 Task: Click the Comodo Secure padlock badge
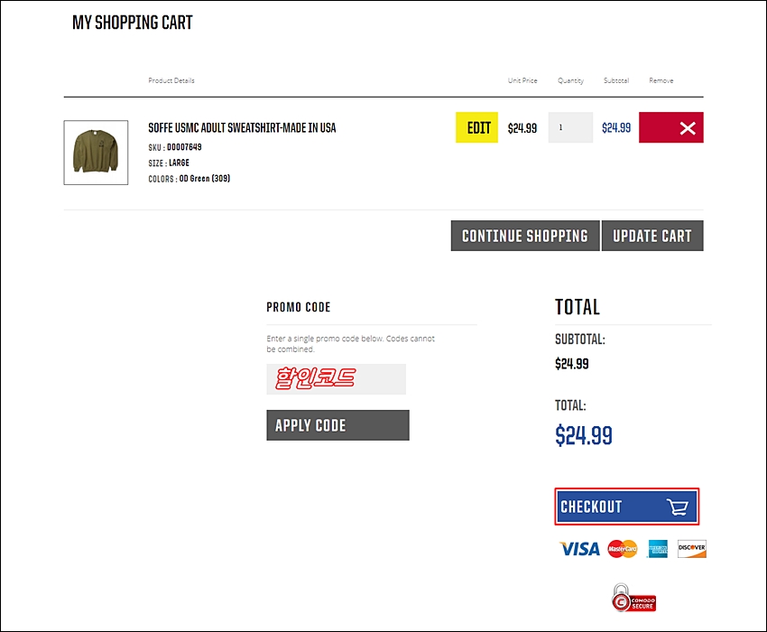click(633, 599)
